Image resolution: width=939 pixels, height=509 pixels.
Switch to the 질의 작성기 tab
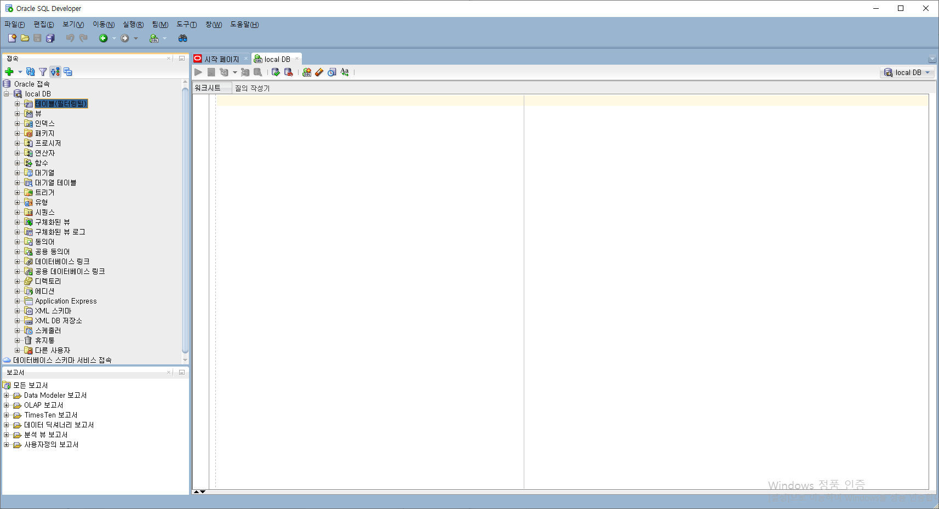click(x=252, y=88)
